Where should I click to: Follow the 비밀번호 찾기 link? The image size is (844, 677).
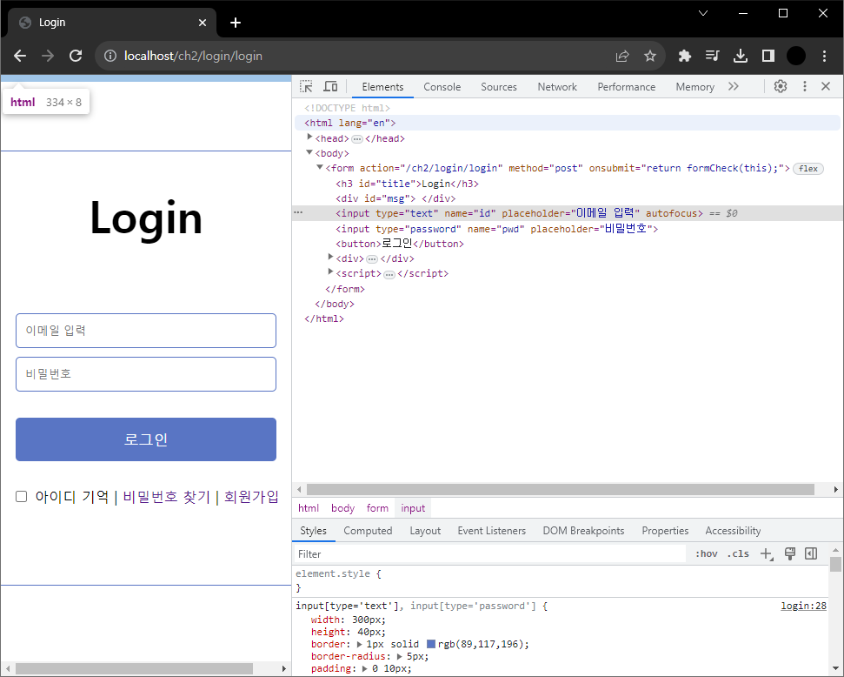point(166,496)
